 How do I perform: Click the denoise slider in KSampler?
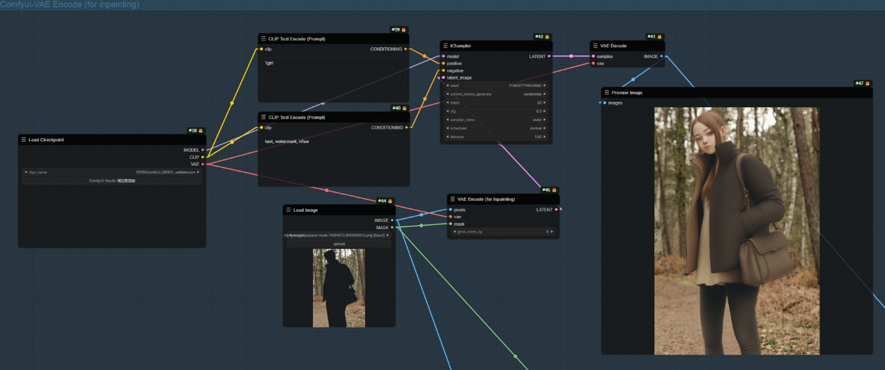(x=495, y=137)
